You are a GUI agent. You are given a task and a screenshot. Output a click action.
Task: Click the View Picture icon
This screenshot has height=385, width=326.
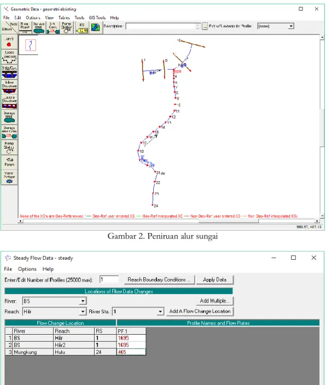[x=9, y=177]
